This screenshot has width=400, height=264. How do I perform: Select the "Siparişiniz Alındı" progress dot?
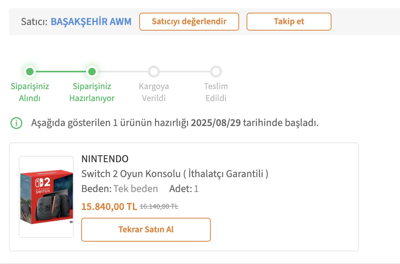click(30, 72)
